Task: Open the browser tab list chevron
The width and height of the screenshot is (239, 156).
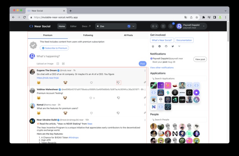Action: pyautogui.click(x=226, y=11)
